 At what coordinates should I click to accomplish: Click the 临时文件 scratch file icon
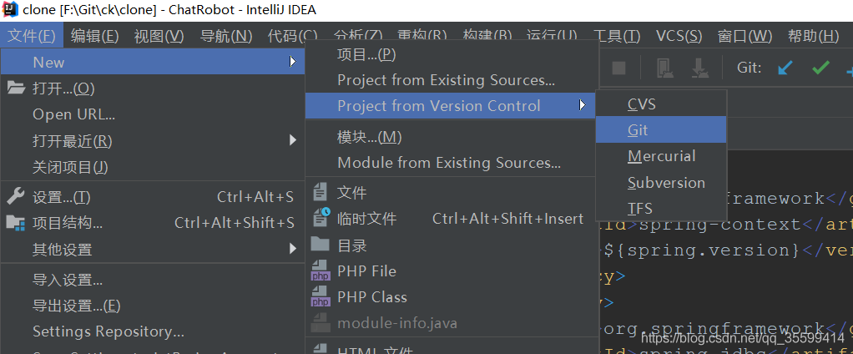[321, 218]
